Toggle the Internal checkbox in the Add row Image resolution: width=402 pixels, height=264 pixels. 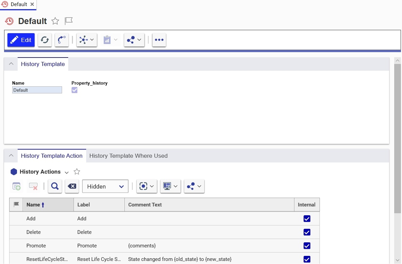click(x=307, y=218)
